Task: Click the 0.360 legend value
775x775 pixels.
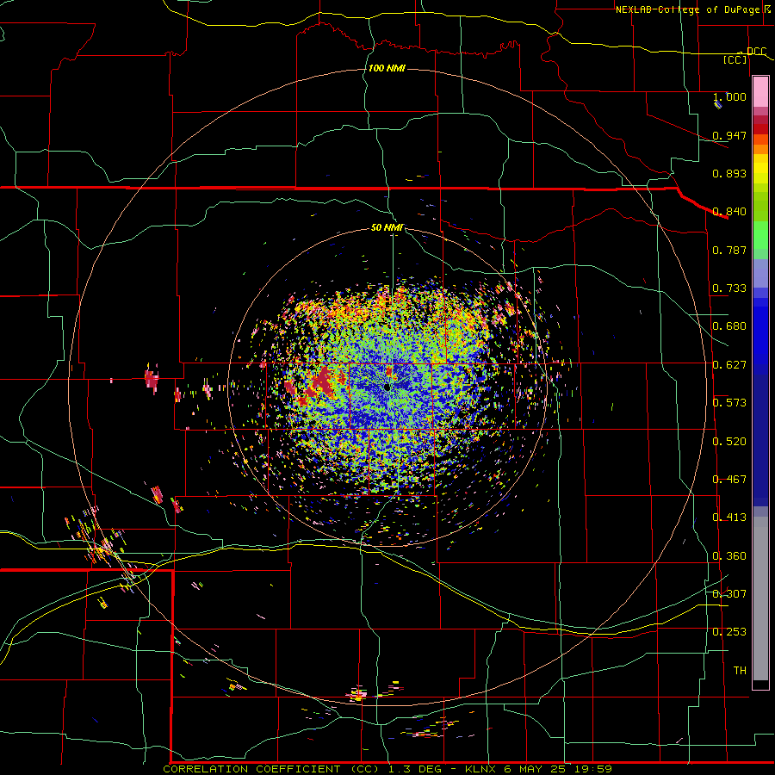Action: (x=729, y=556)
